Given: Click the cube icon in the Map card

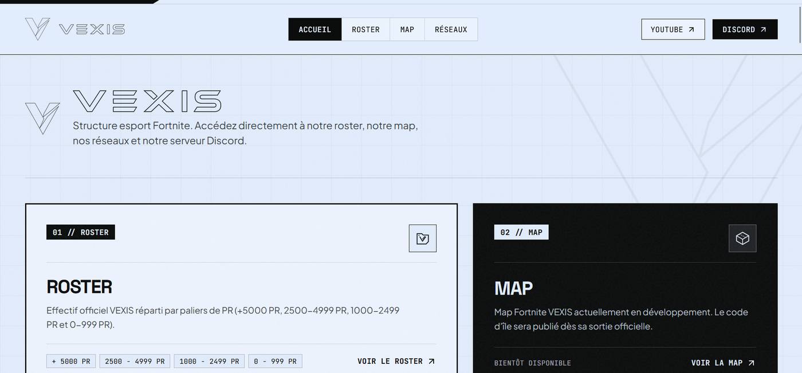Looking at the screenshot, I should point(742,238).
